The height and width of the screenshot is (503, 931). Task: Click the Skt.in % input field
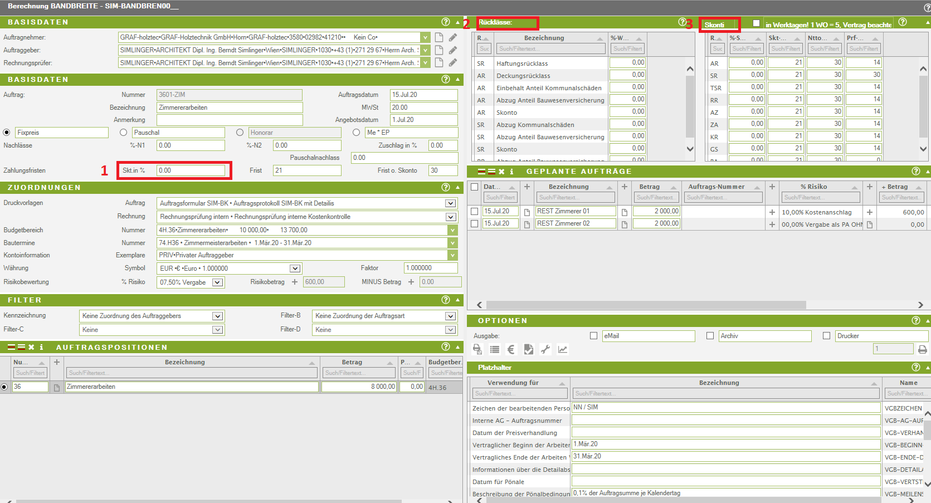pyautogui.click(x=191, y=170)
